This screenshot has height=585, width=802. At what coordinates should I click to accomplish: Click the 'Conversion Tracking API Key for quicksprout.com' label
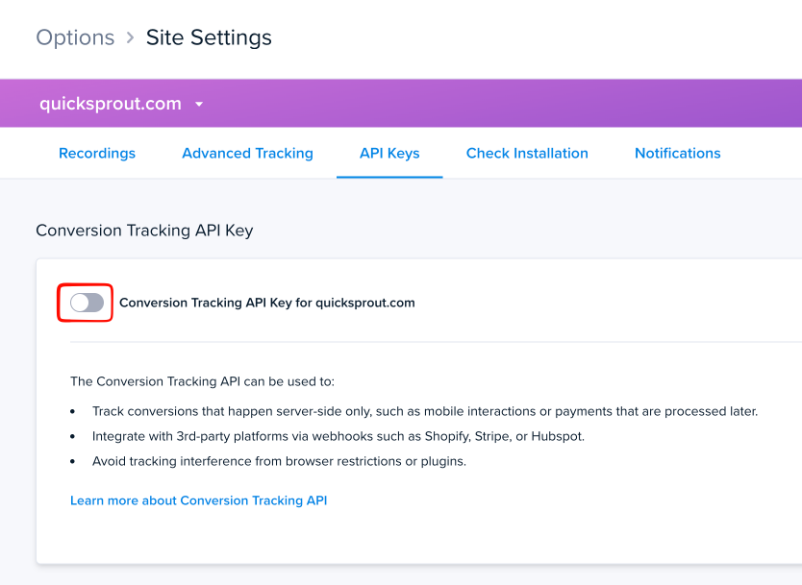pyautogui.click(x=267, y=303)
